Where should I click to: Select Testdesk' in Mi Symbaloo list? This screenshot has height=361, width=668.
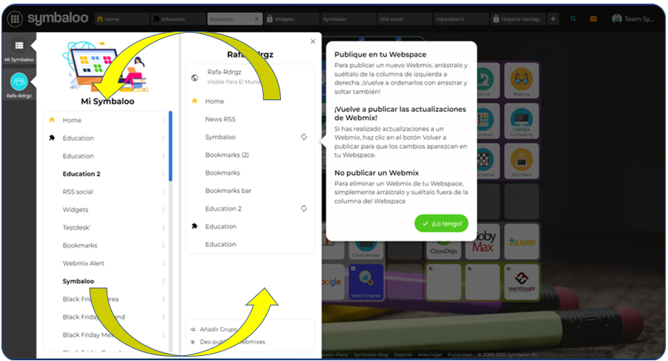coord(77,227)
